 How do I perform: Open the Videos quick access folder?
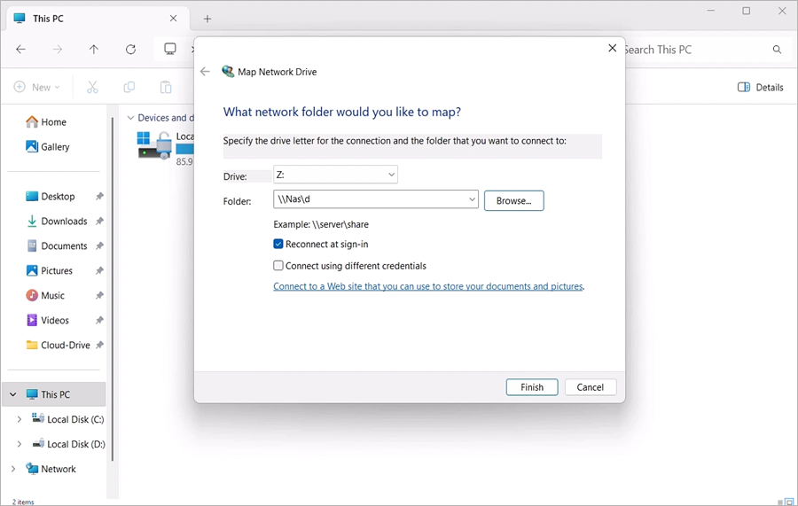coord(47,321)
